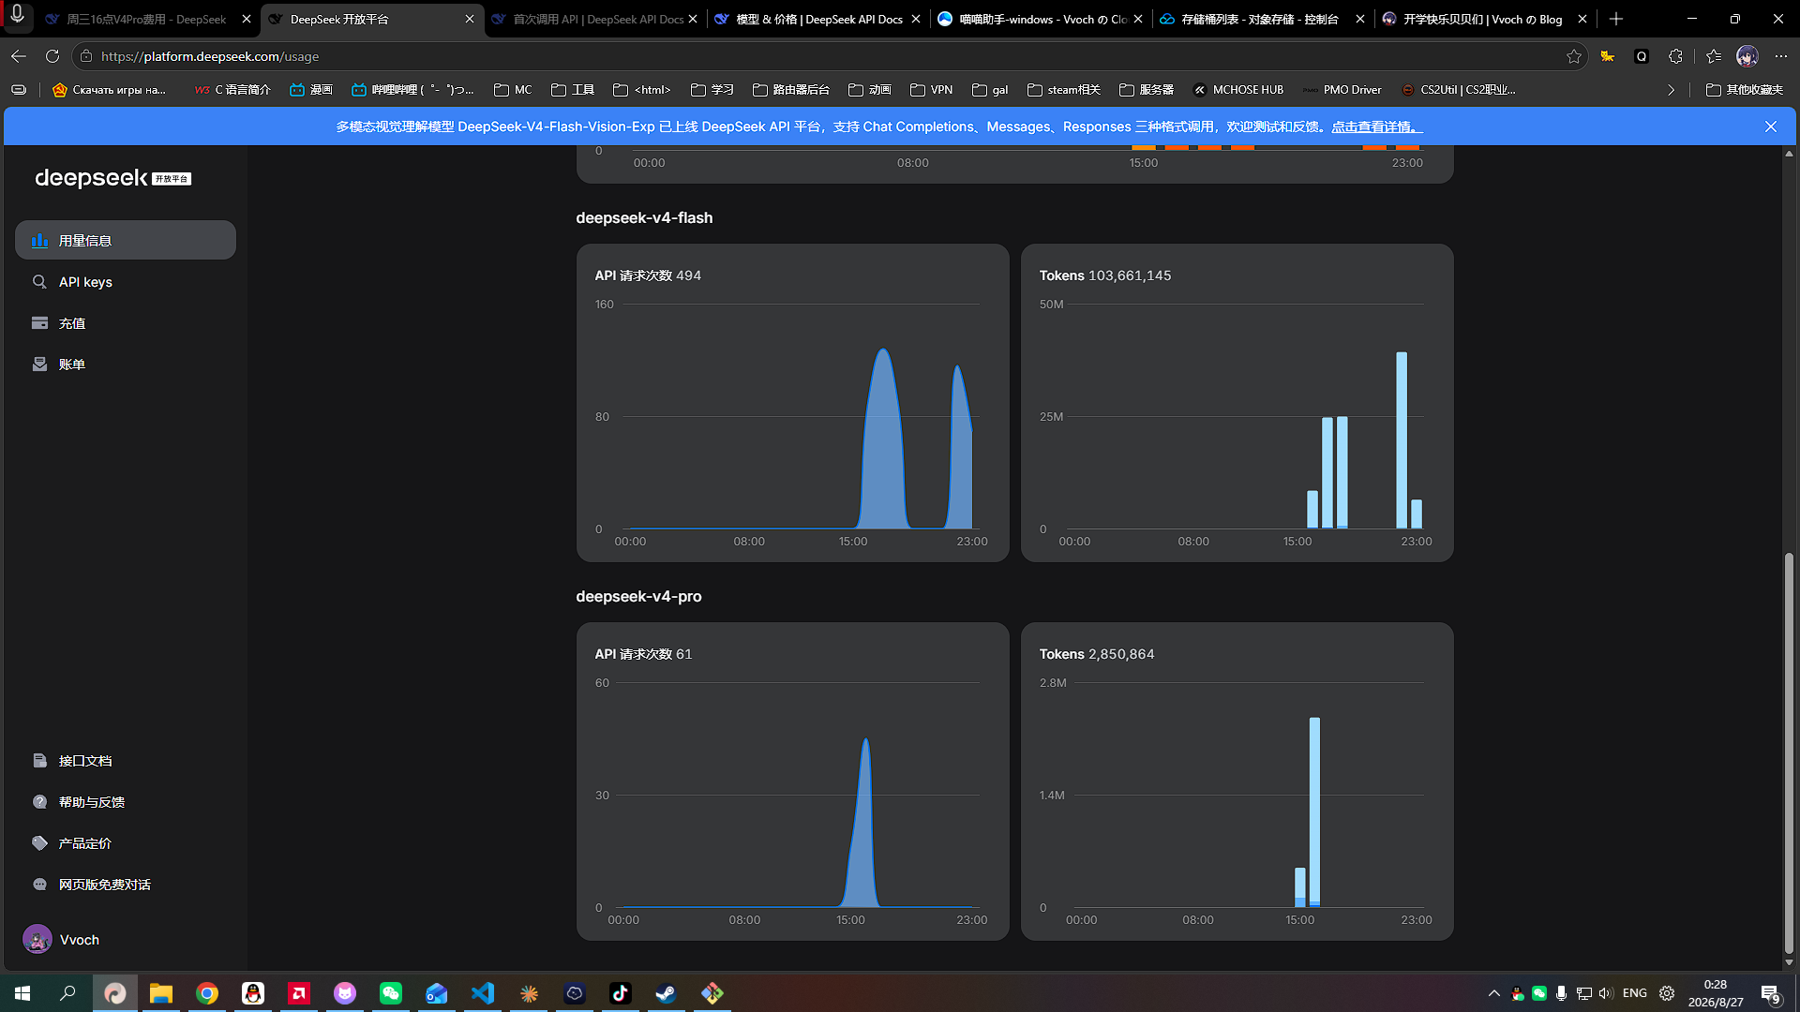Viewport: 1800px width, 1012px height.
Task: Open the 账单 billing sidebar item
Action: click(x=126, y=365)
